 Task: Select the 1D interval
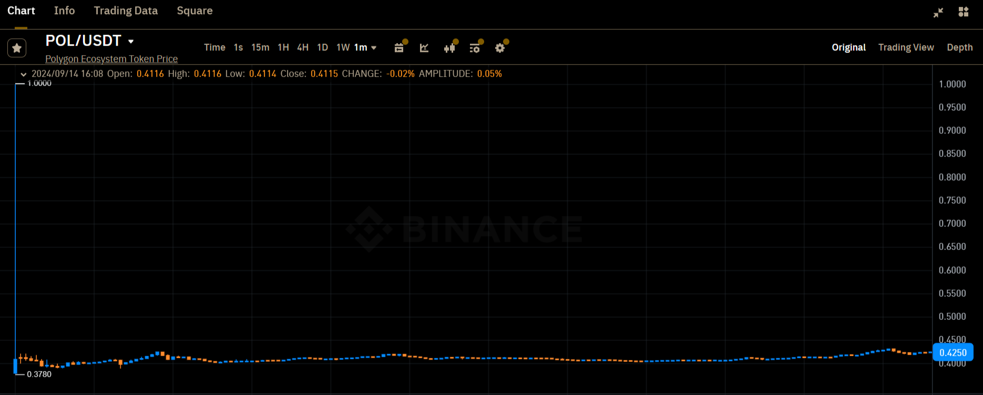pos(323,47)
